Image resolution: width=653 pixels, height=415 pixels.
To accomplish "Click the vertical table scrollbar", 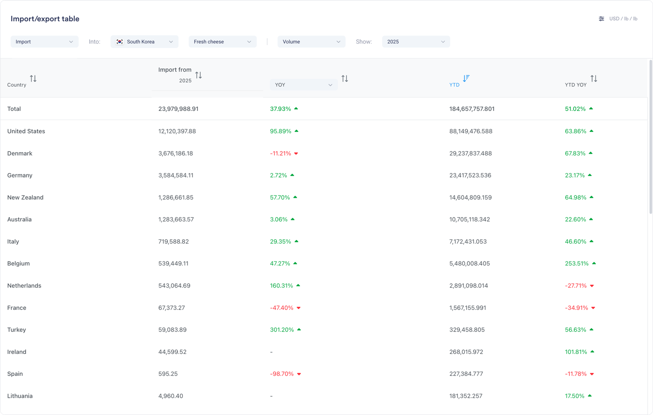I will [651, 136].
